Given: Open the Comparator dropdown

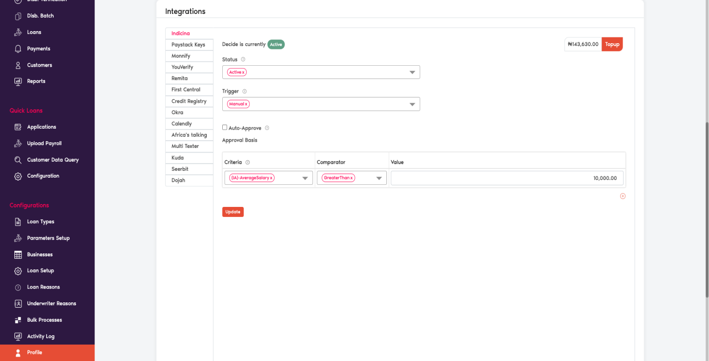Looking at the screenshot, I should point(379,177).
